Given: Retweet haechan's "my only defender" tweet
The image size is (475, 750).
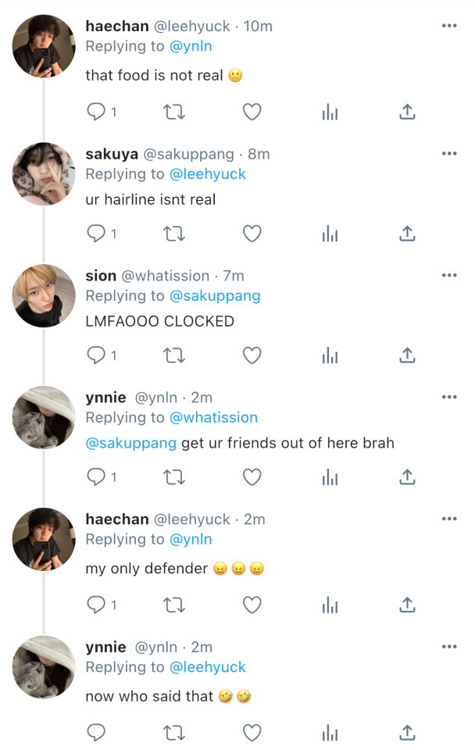Looking at the screenshot, I should coord(173,604).
